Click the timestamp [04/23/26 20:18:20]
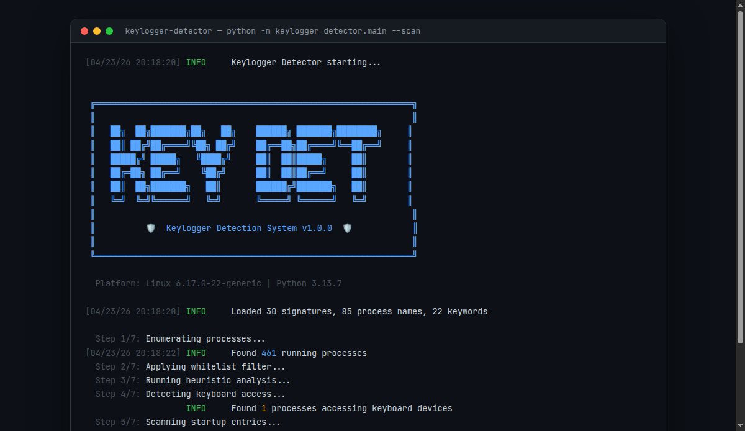The height and width of the screenshot is (431, 745). tap(132, 62)
